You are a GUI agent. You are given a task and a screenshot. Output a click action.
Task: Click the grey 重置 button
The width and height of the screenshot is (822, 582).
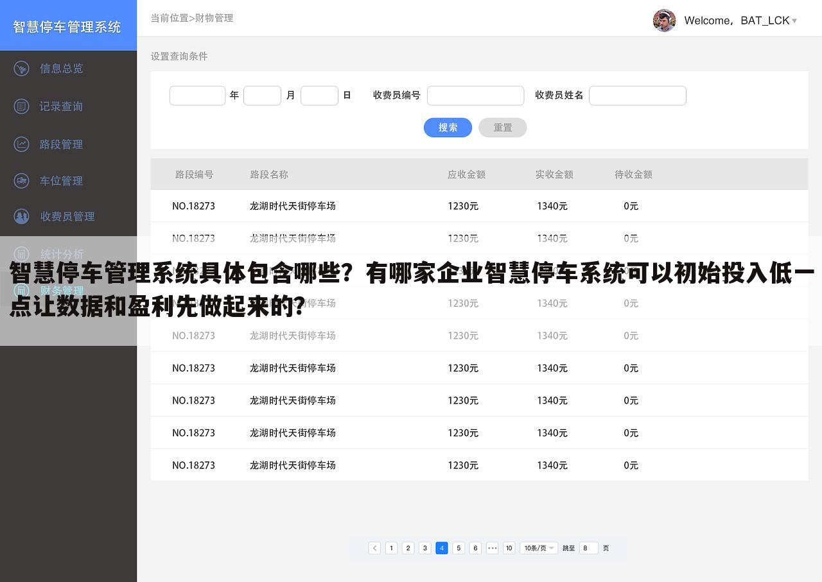[503, 127]
